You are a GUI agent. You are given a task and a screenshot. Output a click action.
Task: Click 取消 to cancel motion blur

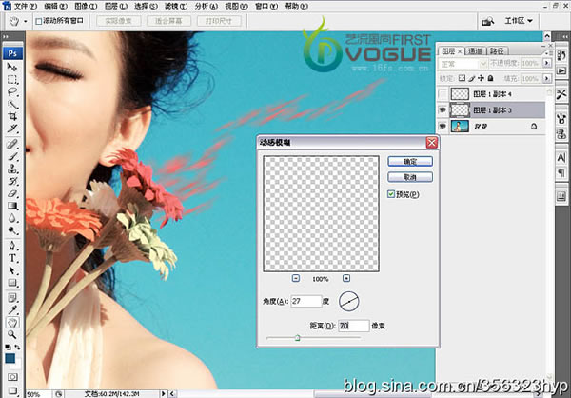410,177
